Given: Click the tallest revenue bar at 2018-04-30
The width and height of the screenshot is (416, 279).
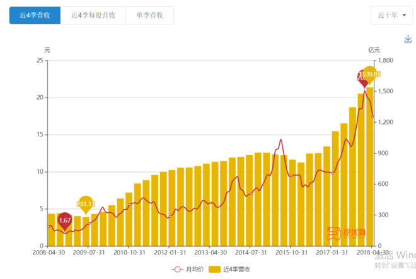Looking at the screenshot, I should 370,166.
